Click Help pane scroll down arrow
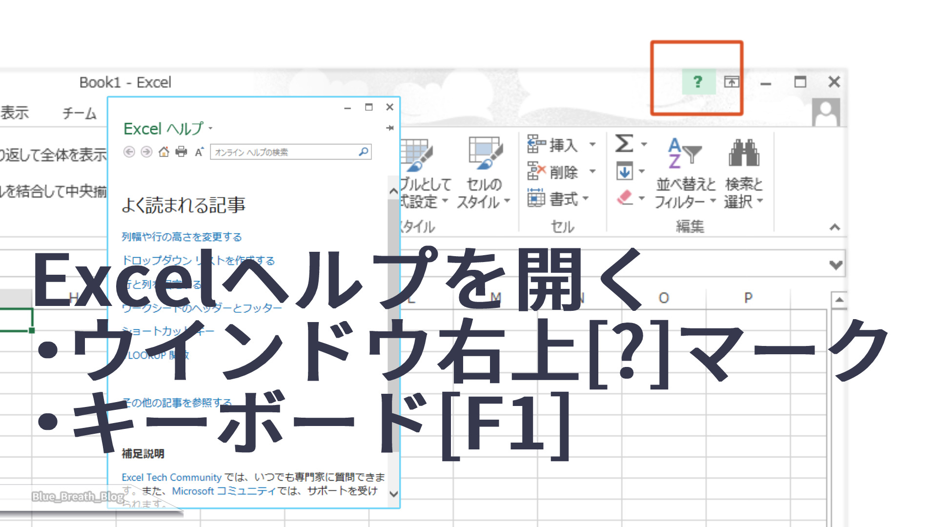The width and height of the screenshot is (937, 527). 394,494
